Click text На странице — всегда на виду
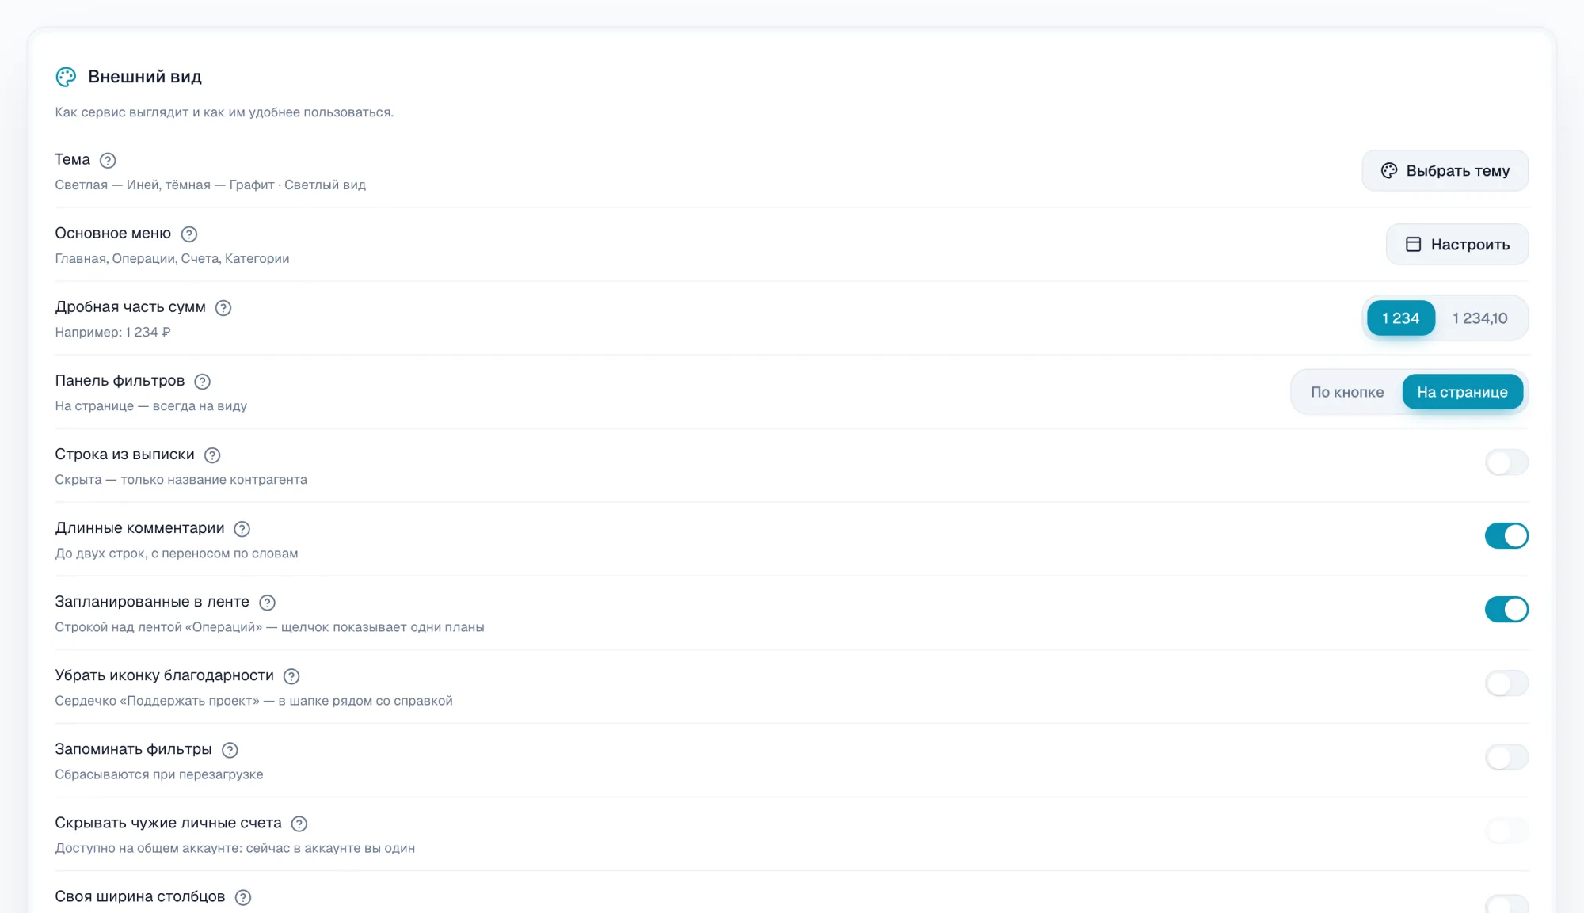The height and width of the screenshot is (913, 1584). pos(150,405)
